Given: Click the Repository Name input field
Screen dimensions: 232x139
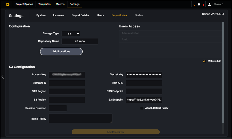Looking at the screenshot, I should tap(80, 41).
